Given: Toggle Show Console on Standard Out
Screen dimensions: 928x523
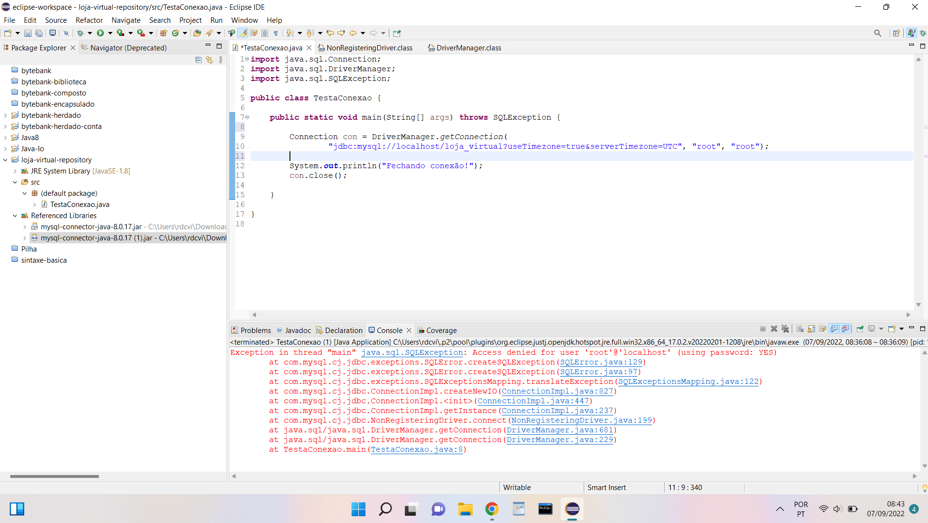Looking at the screenshot, I should tap(834, 329).
